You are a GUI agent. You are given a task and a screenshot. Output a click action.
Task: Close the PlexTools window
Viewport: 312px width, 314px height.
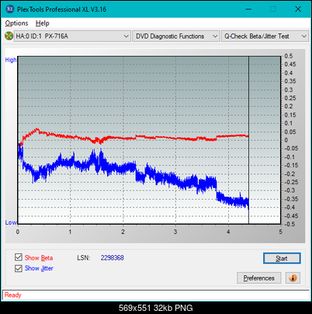pyautogui.click(x=298, y=9)
